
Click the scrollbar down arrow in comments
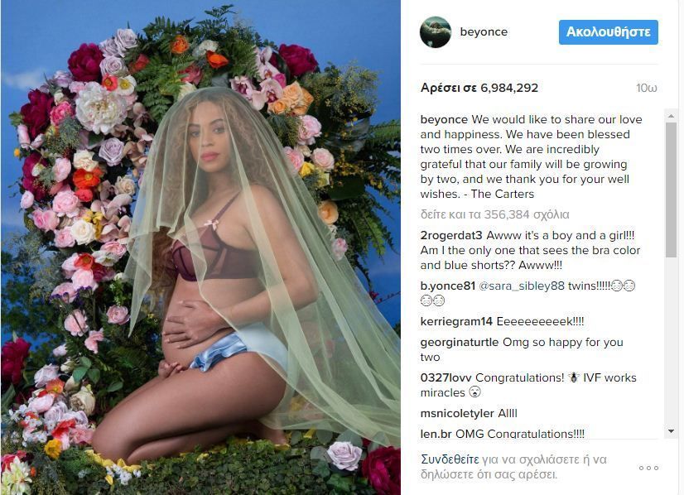671,431
